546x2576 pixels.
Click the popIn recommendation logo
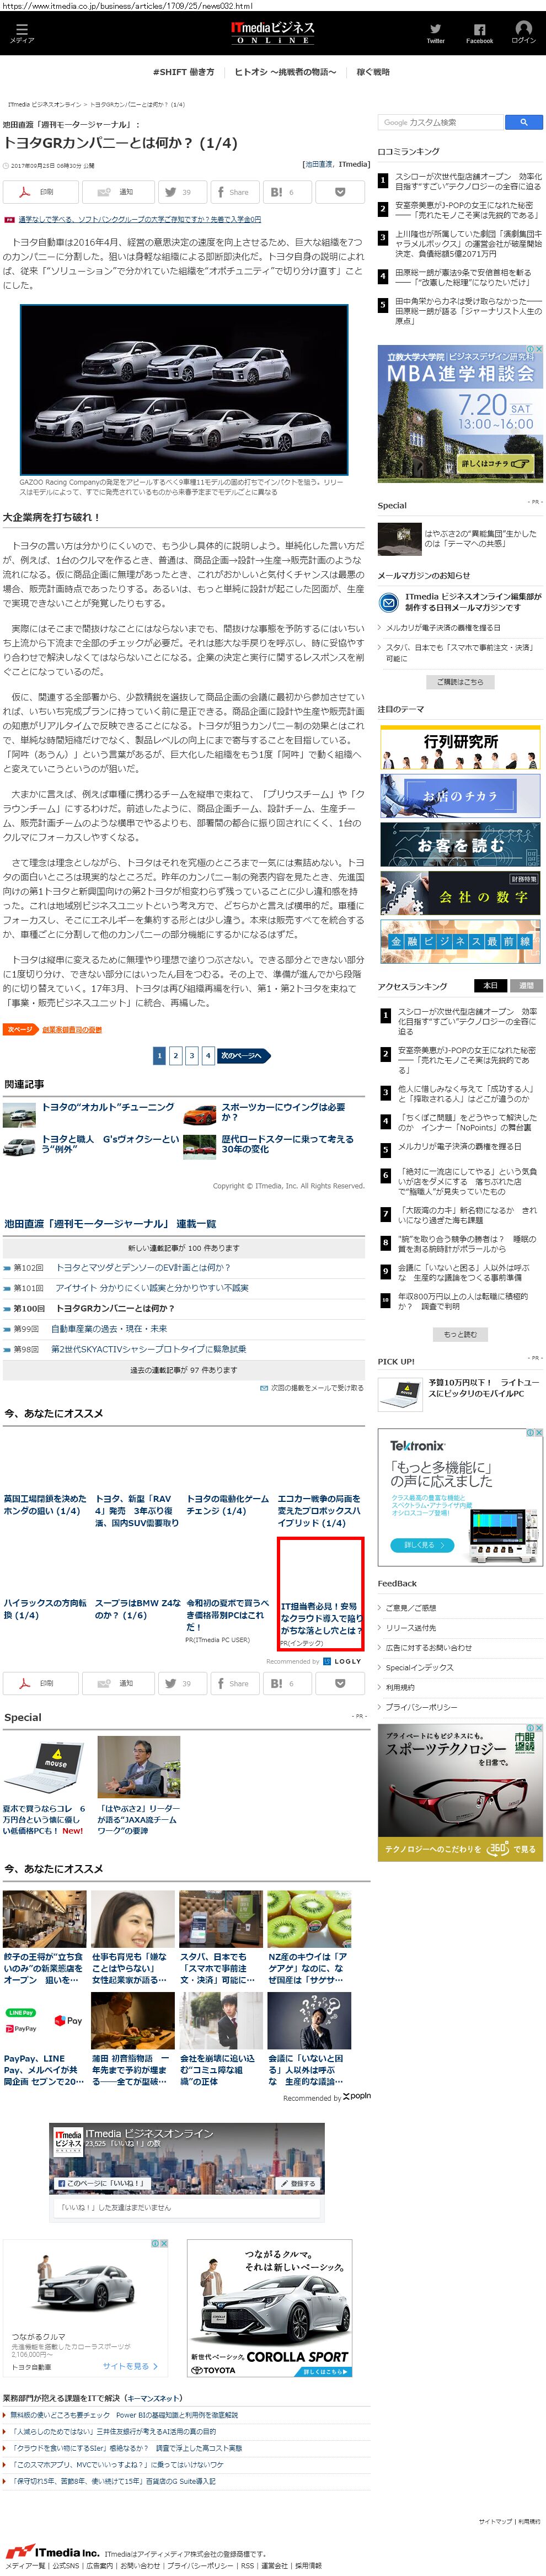tap(357, 2096)
